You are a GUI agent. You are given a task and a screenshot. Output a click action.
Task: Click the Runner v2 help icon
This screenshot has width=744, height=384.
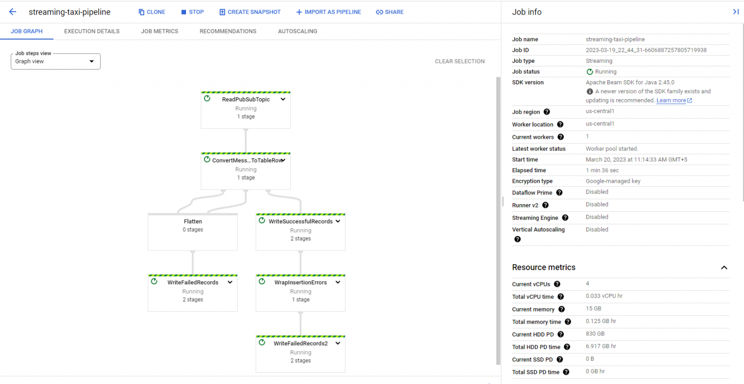(x=545, y=205)
